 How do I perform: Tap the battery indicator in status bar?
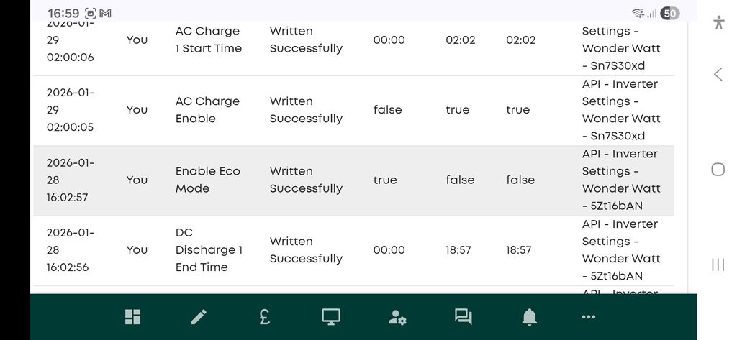pyautogui.click(x=669, y=13)
